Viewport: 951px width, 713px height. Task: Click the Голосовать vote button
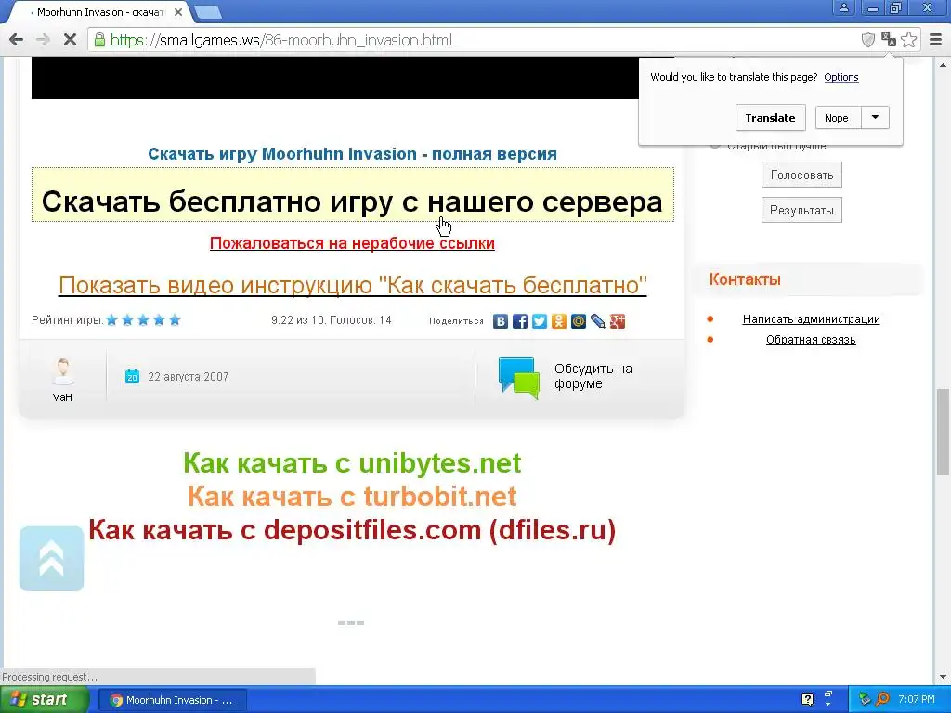(x=801, y=175)
